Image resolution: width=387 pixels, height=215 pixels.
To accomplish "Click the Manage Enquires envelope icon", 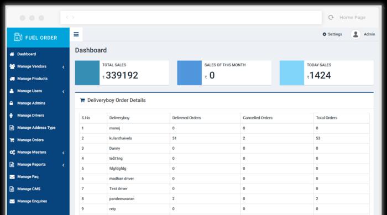I will point(12,201).
